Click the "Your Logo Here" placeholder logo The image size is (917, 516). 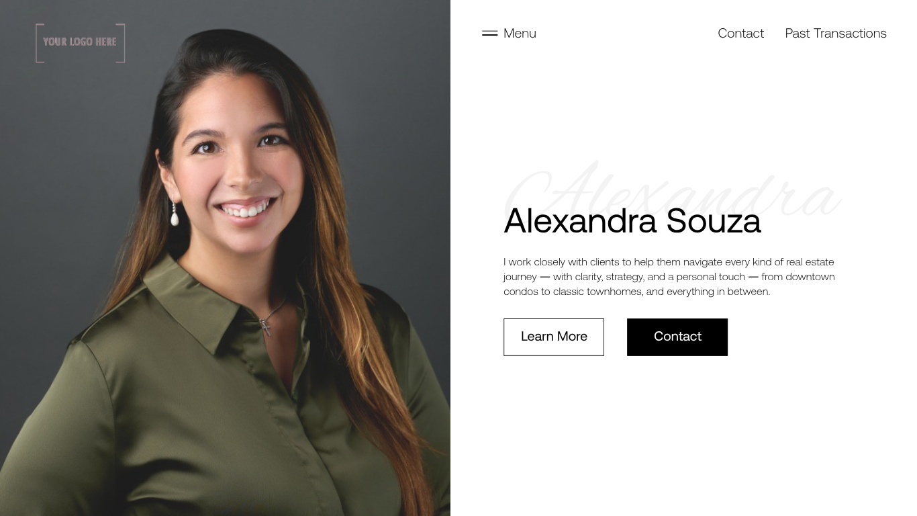click(x=81, y=43)
